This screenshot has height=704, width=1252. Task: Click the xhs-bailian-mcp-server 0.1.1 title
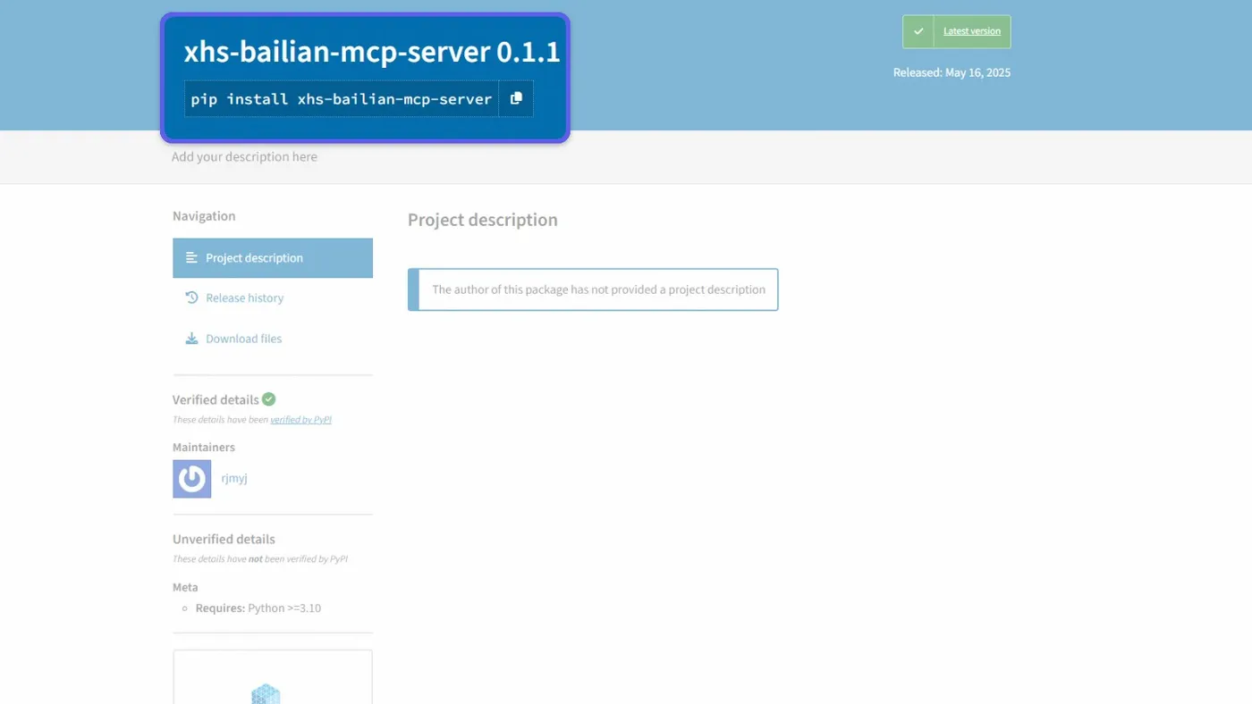click(372, 52)
